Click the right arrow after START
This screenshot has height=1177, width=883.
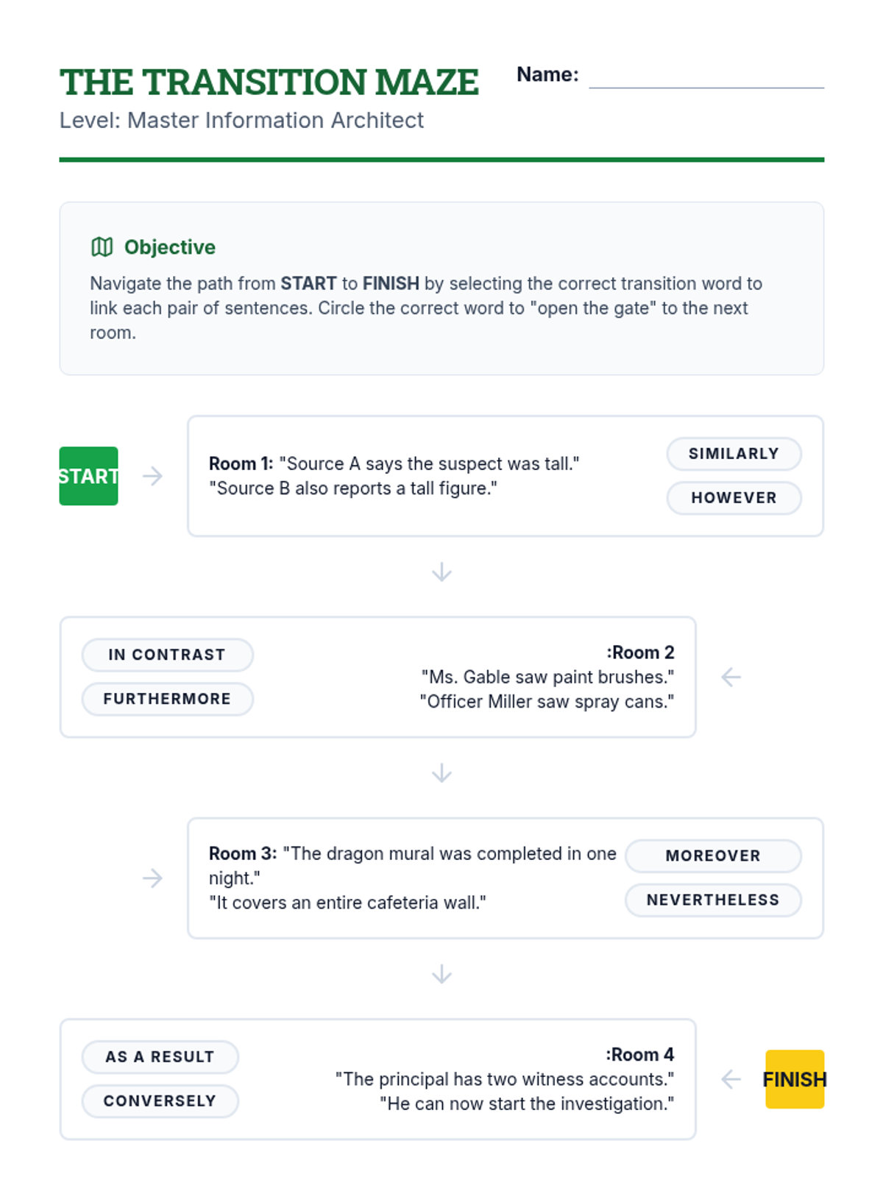[x=152, y=476]
